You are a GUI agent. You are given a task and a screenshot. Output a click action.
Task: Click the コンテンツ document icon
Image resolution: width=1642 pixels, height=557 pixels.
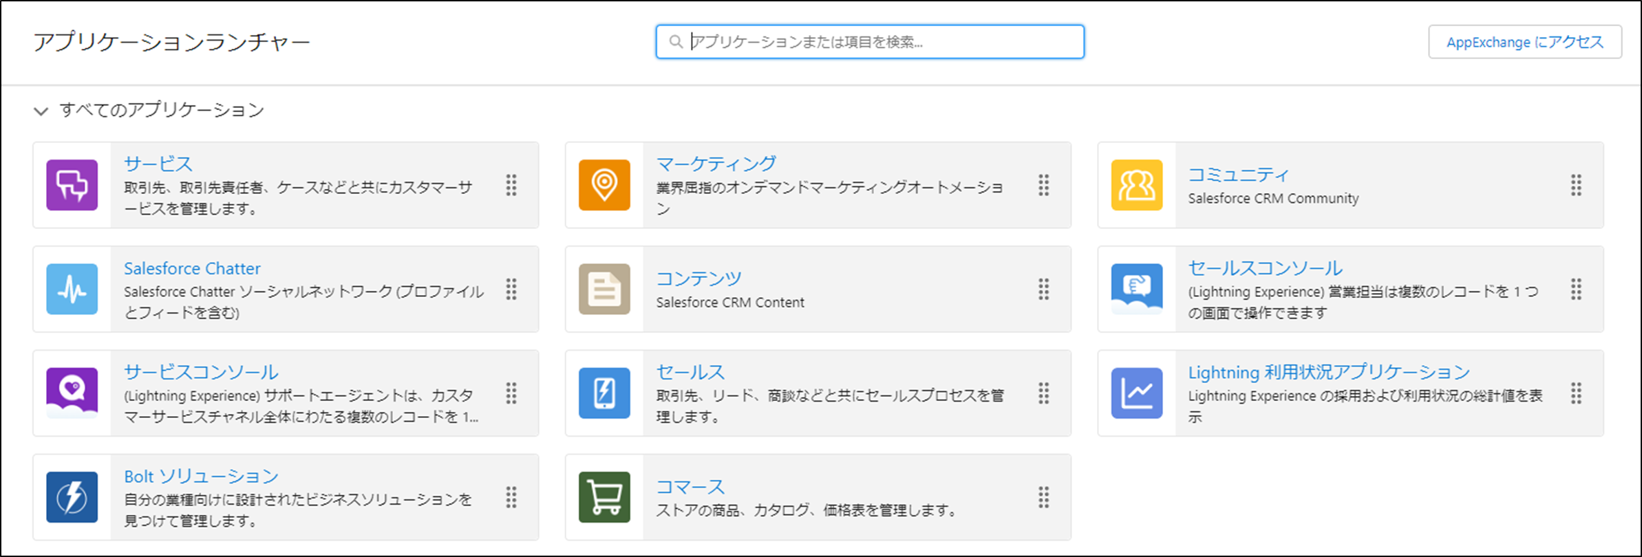(604, 289)
